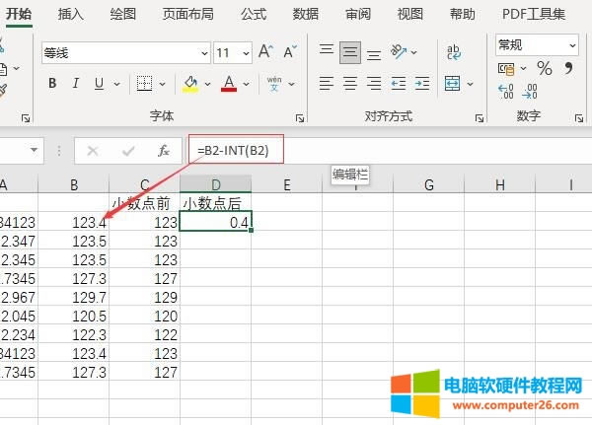
Task: Select center horizontal alignment
Action: [350, 83]
